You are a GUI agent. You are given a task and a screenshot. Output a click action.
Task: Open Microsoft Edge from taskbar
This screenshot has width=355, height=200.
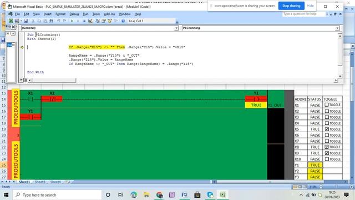click(x=134, y=195)
